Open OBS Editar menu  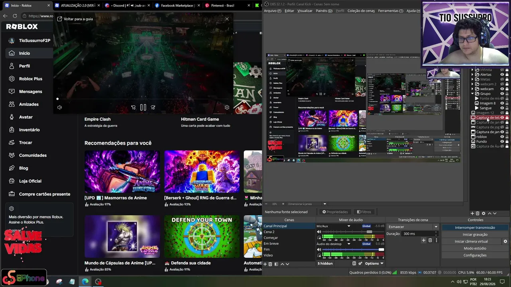tap(289, 11)
